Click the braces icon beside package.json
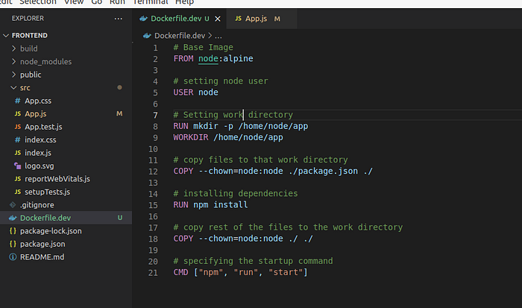522x308 pixels. coord(13,244)
